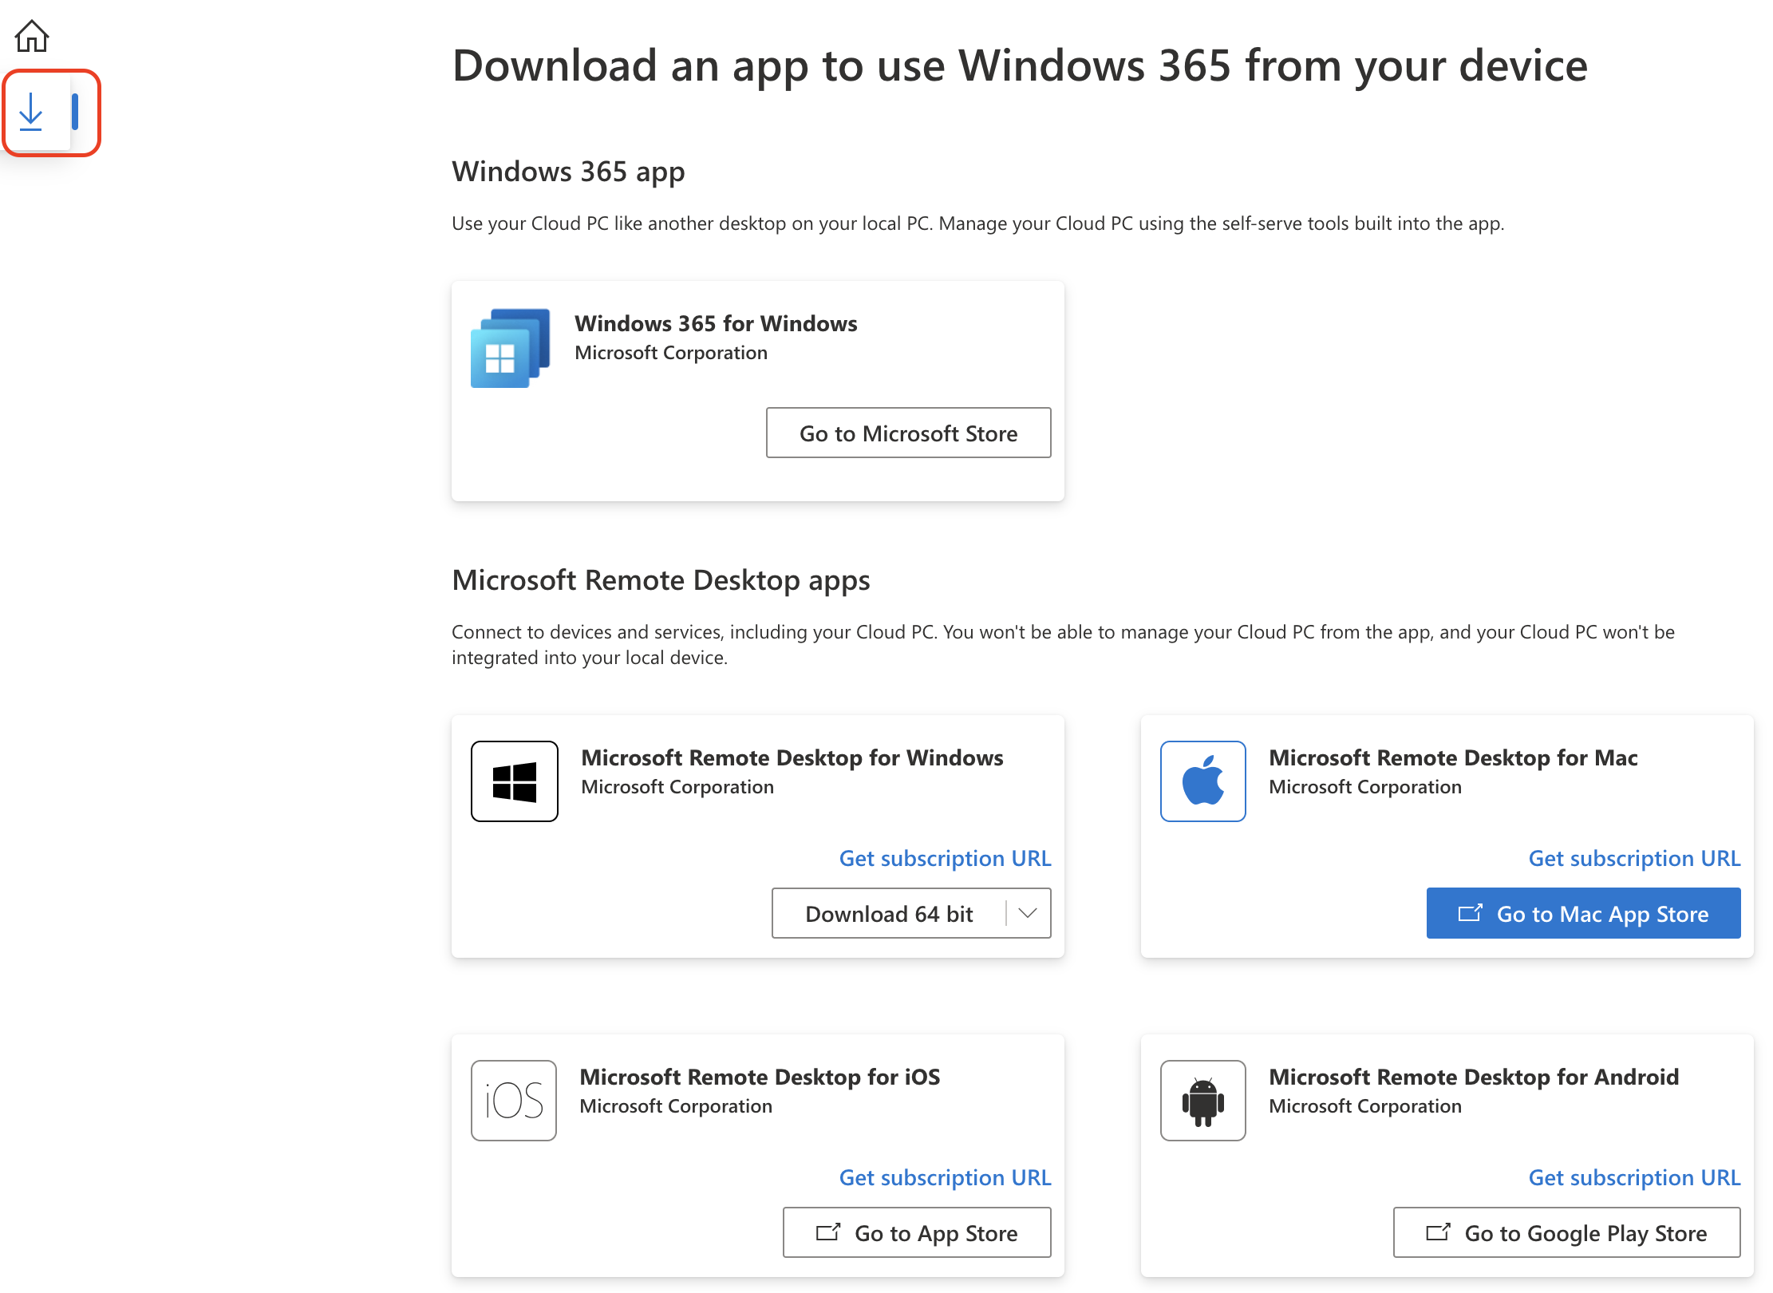
Task: Click 'Microsoft Remote Desktop for Android' title
Action: coord(1474,1077)
